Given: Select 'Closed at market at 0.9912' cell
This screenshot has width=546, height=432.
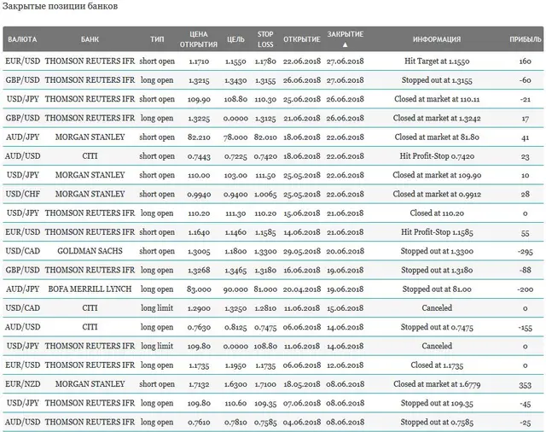Looking at the screenshot, I should click(437, 194).
